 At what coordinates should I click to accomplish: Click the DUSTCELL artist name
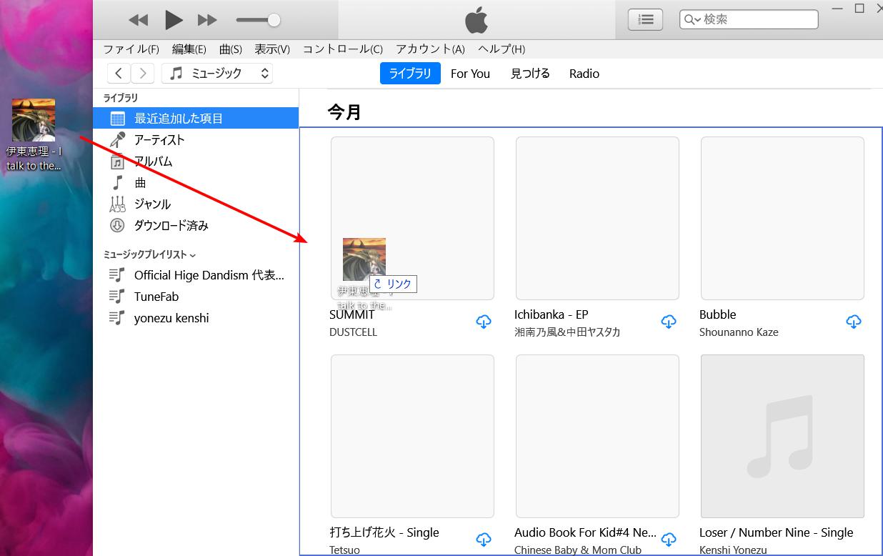[x=353, y=332]
